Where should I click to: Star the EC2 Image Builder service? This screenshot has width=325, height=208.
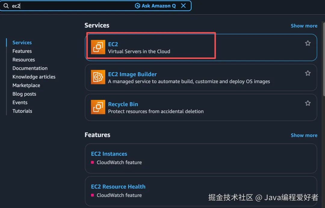click(308, 73)
